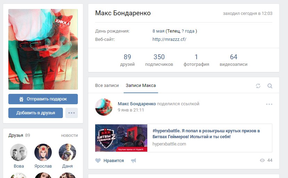Switch to Все записи tab
This screenshot has width=288, height=178.
click(x=107, y=86)
